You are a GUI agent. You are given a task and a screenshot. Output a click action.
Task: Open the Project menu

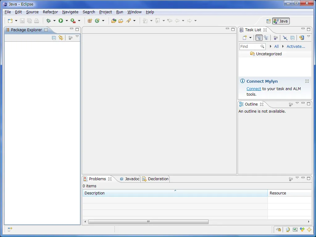coord(106,12)
